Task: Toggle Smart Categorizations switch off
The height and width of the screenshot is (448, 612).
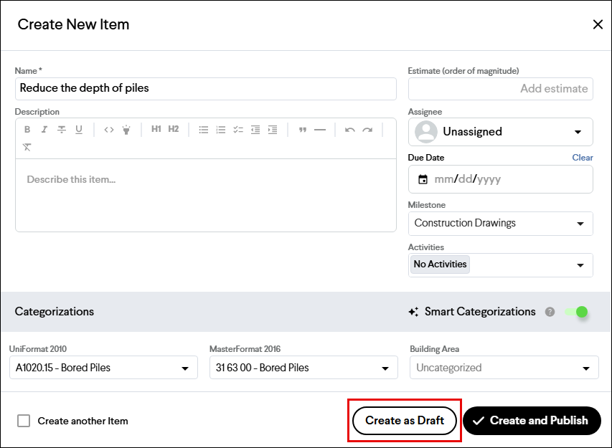Action: (x=576, y=312)
